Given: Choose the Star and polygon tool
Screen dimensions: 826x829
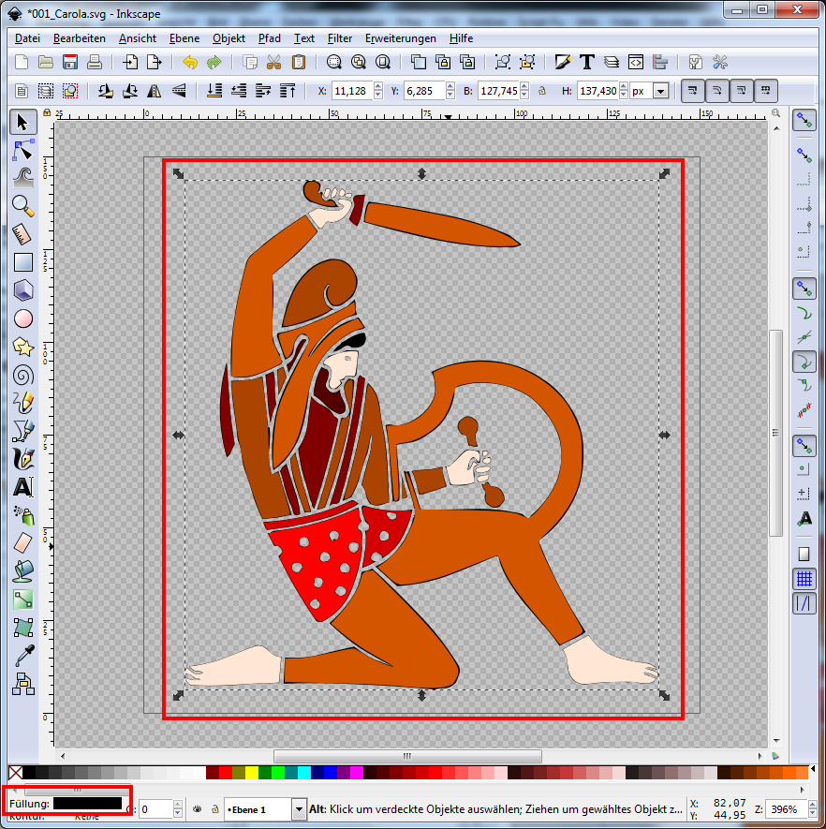Looking at the screenshot, I should coord(23,347).
